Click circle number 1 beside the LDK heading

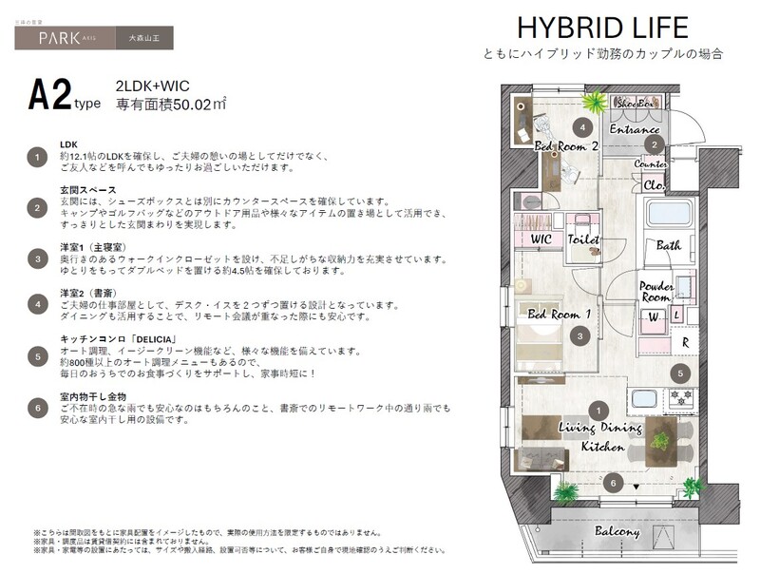point(37,157)
